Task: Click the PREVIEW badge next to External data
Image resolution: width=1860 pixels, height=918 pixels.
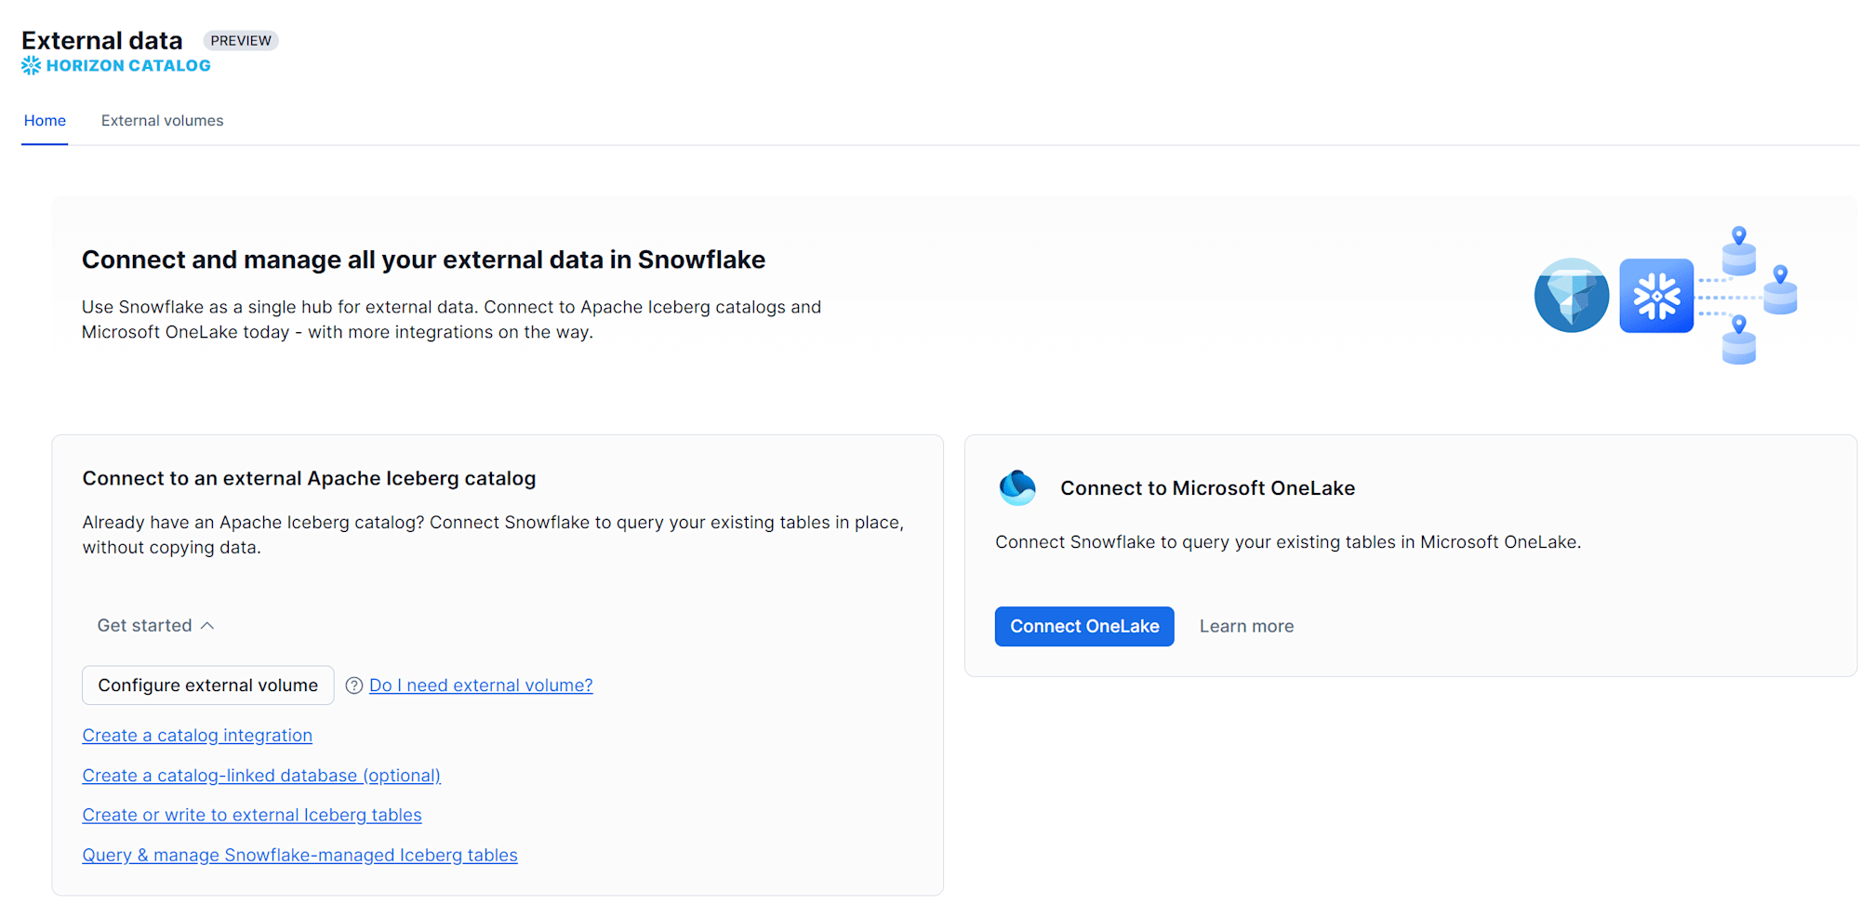Action: pos(241,41)
